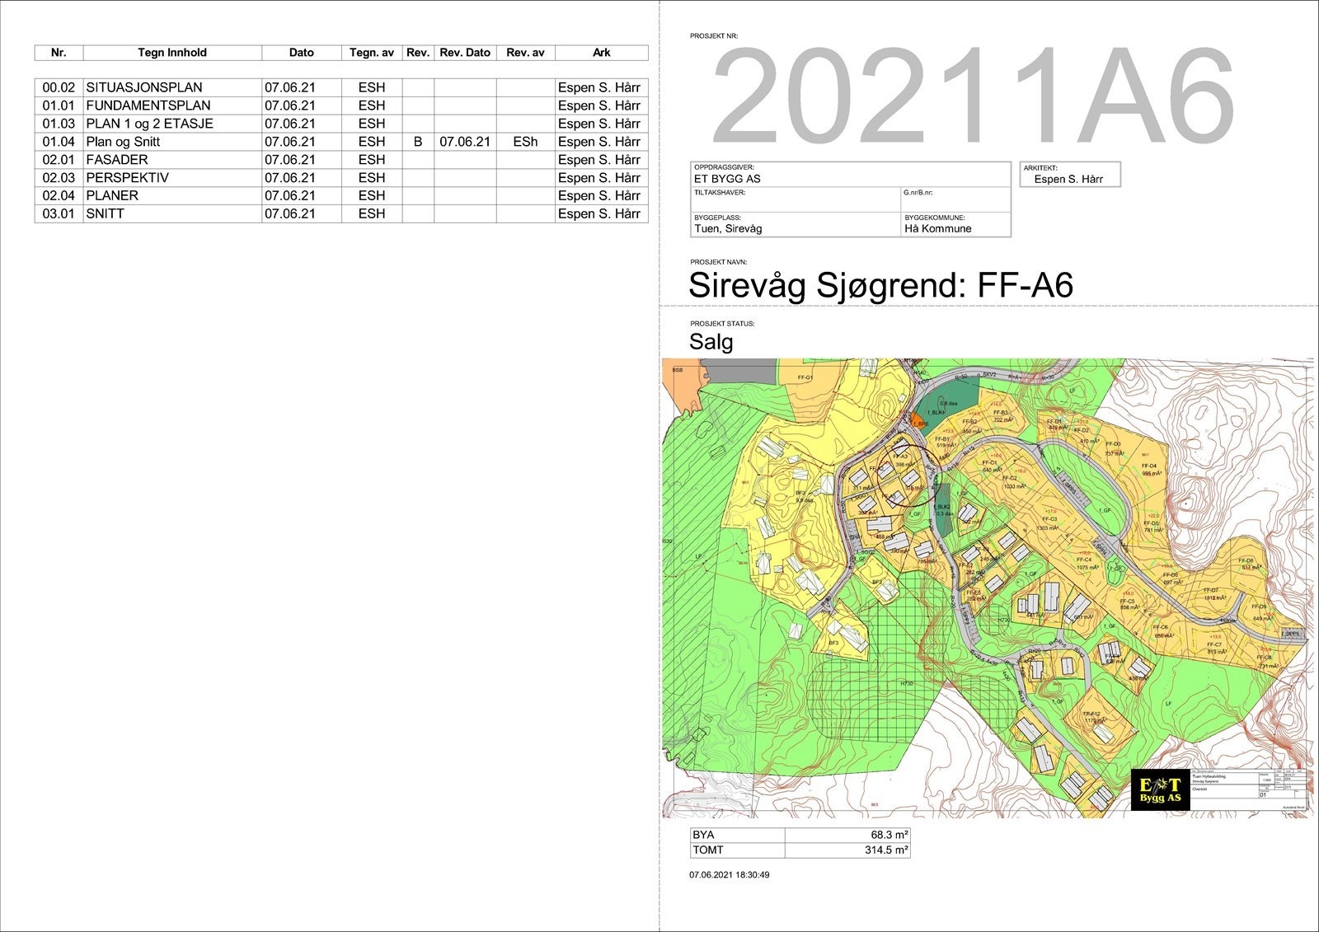The width and height of the screenshot is (1319, 932).
Task: Click the 'FUNDAMENTSPLAN' drawing title
Action: 148,105
